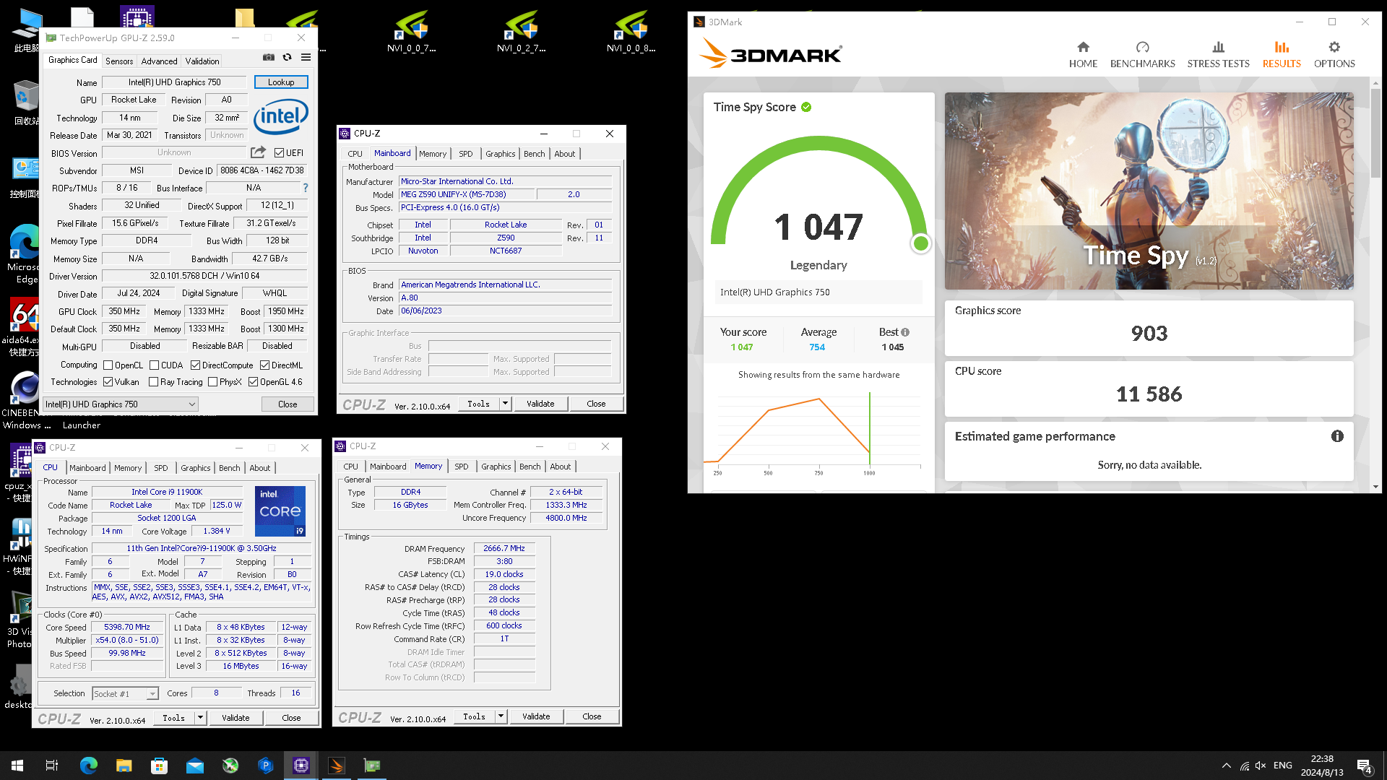
Task: Click Tools button in Mainboard CPU-Z window
Action: tap(478, 404)
